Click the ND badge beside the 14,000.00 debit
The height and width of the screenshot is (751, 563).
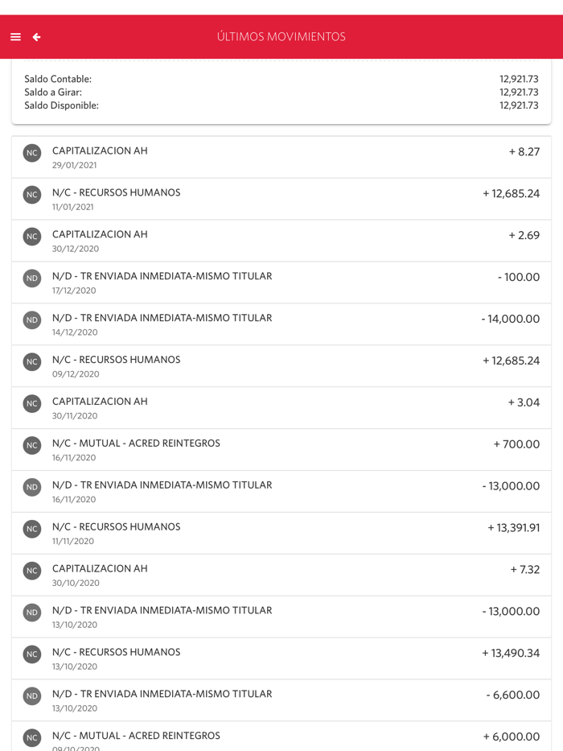point(31,320)
